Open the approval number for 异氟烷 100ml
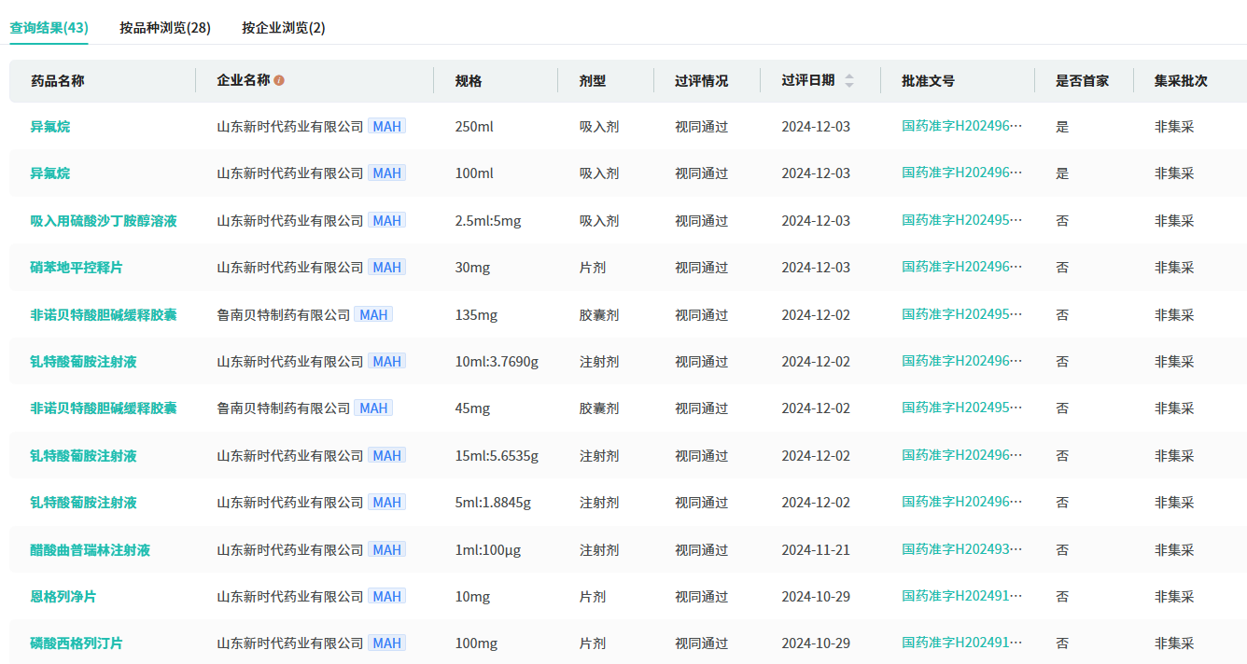This screenshot has height=664, width=1247. point(961,173)
